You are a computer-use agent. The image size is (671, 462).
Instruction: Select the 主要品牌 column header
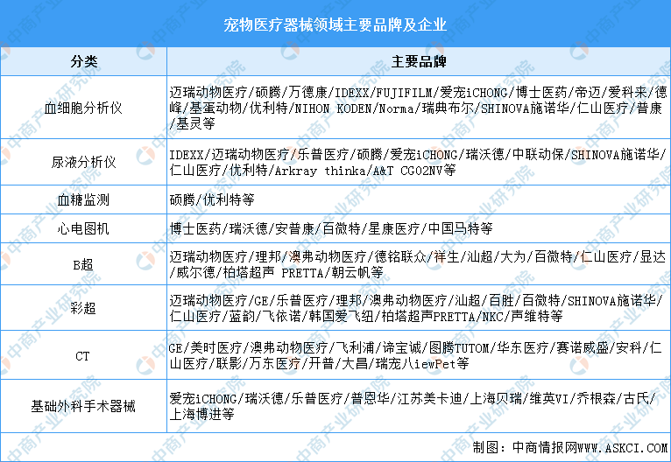(419, 61)
